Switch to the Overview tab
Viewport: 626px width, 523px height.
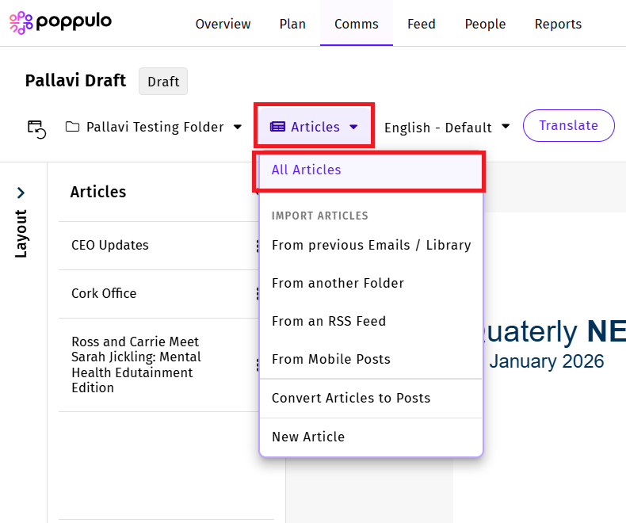[x=223, y=24]
